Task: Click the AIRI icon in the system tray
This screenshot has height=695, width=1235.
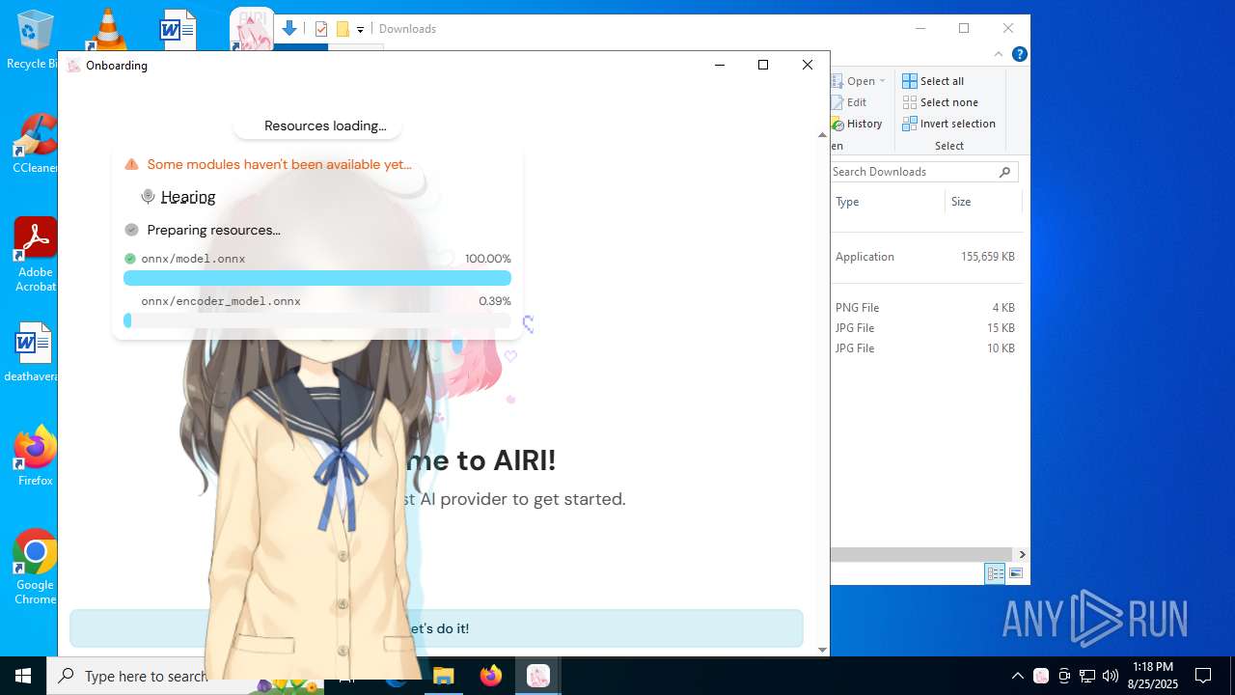Action: [1041, 676]
